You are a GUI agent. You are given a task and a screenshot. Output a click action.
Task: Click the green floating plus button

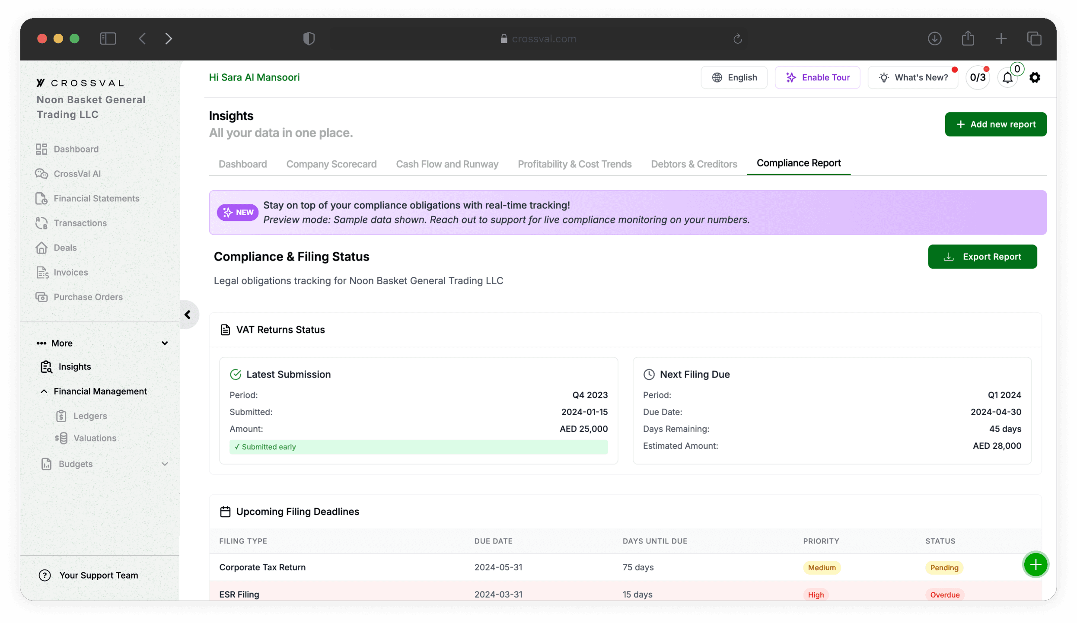coord(1035,564)
